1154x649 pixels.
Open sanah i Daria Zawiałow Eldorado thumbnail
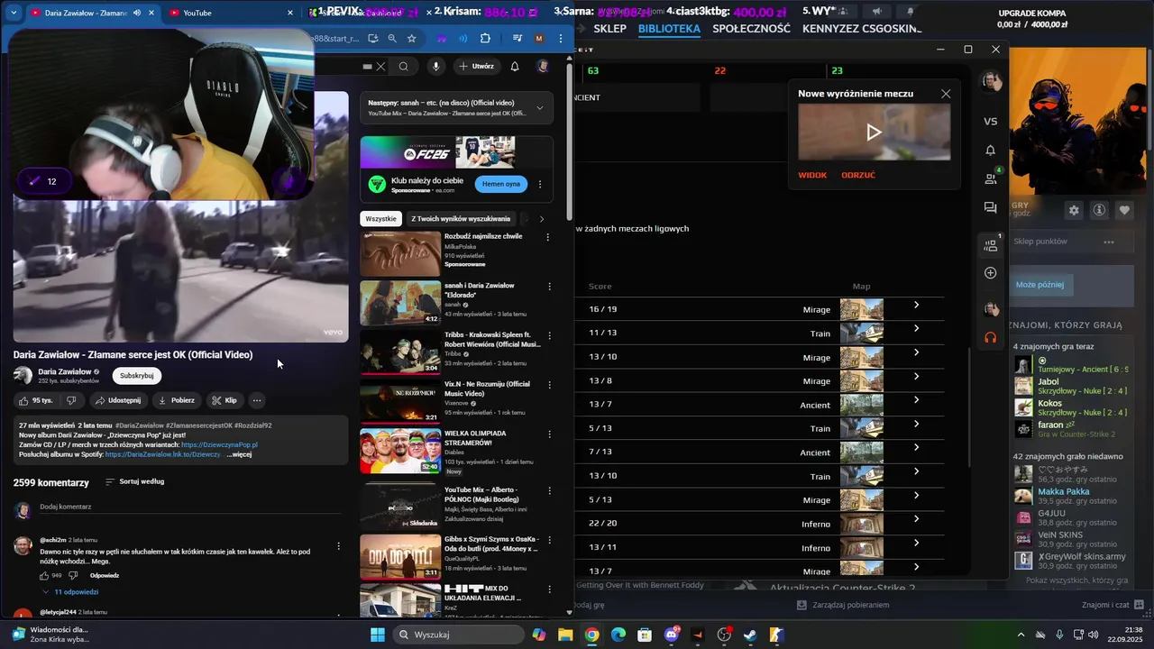click(400, 303)
